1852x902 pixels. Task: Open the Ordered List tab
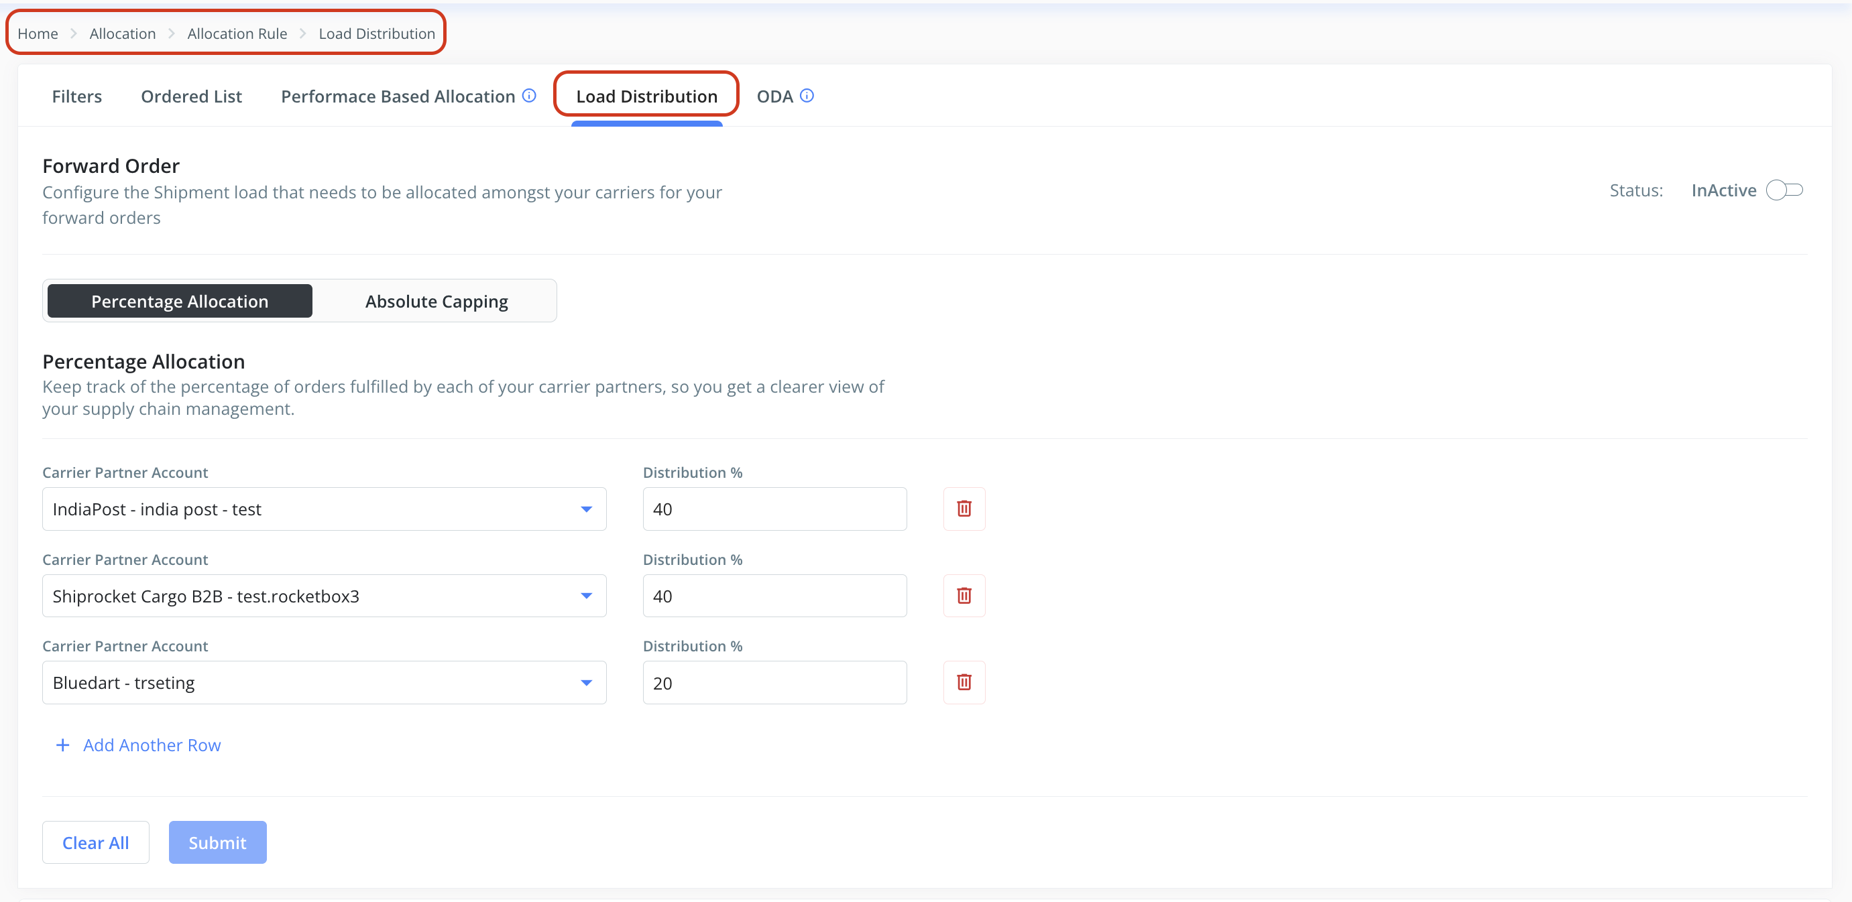tap(191, 96)
